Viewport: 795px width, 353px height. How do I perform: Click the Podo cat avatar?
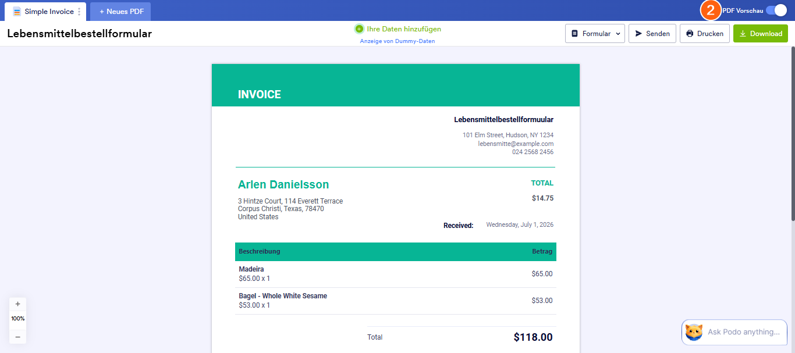point(694,332)
